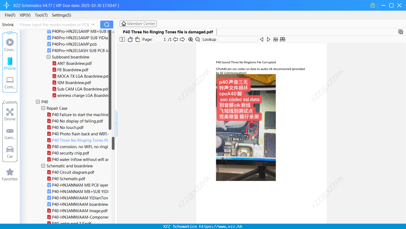The image size is (406, 229).
Task: Open P40 Schematic.pdf
Action: (x=69, y=179)
